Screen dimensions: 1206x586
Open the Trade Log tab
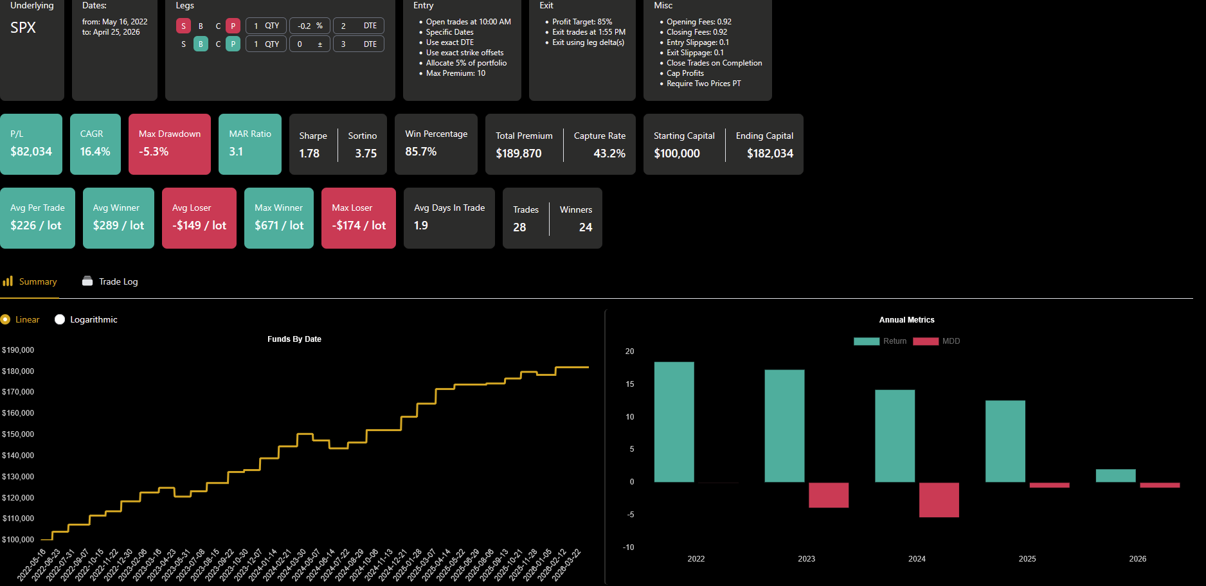[x=110, y=281]
